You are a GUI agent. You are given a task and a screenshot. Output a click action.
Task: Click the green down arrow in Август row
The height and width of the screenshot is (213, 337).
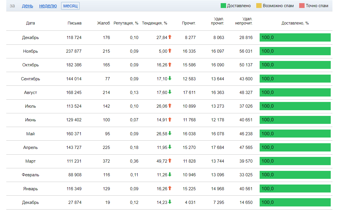pyautogui.click(x=170, y=92)
